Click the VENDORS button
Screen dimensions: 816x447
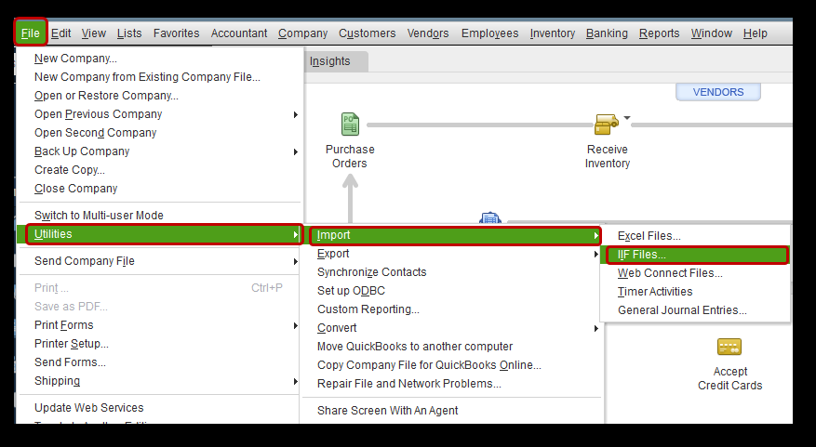[x=718, y=92]
